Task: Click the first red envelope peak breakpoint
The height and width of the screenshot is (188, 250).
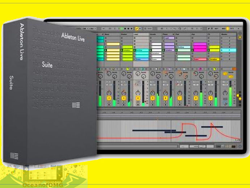Action: point(183,124)
